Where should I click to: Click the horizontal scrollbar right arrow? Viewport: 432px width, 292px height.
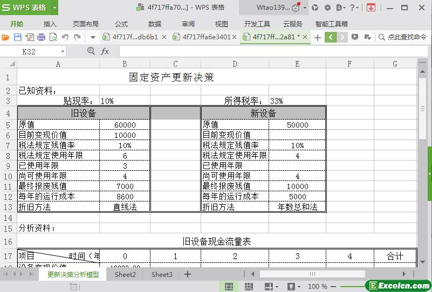pos(404,274)
